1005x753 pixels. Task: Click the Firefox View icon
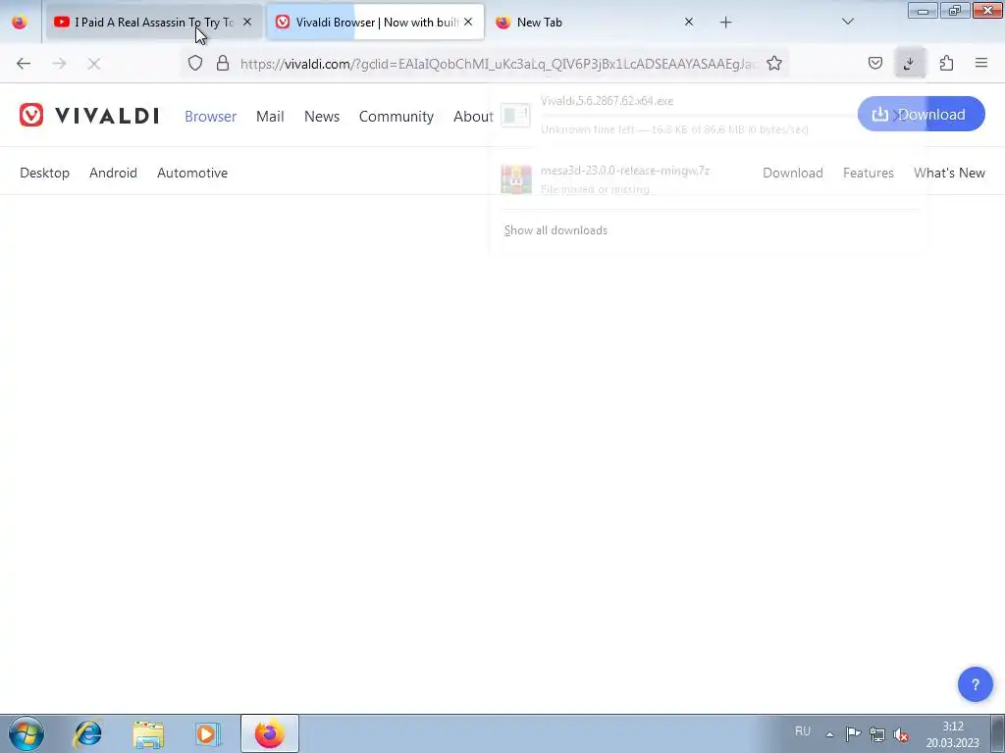point(20,23)
